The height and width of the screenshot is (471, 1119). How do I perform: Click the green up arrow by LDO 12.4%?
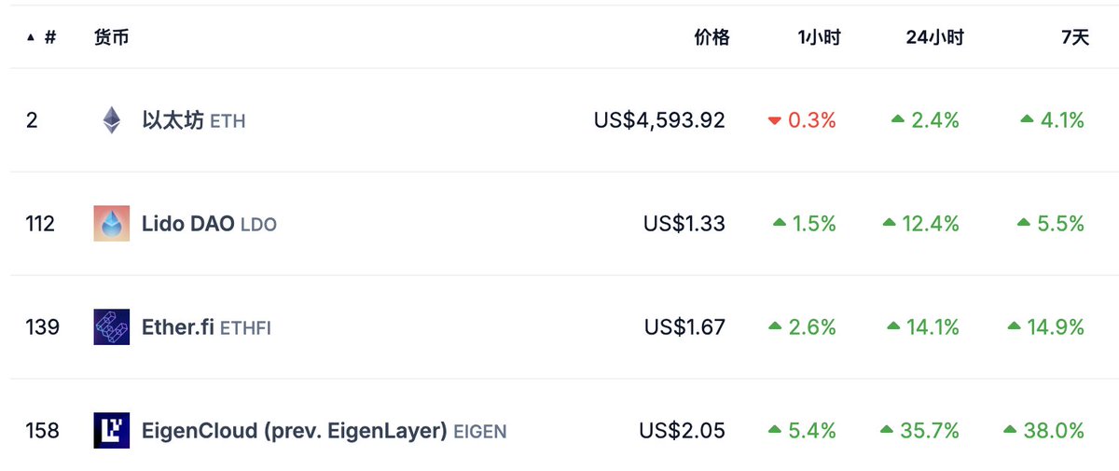889,223
